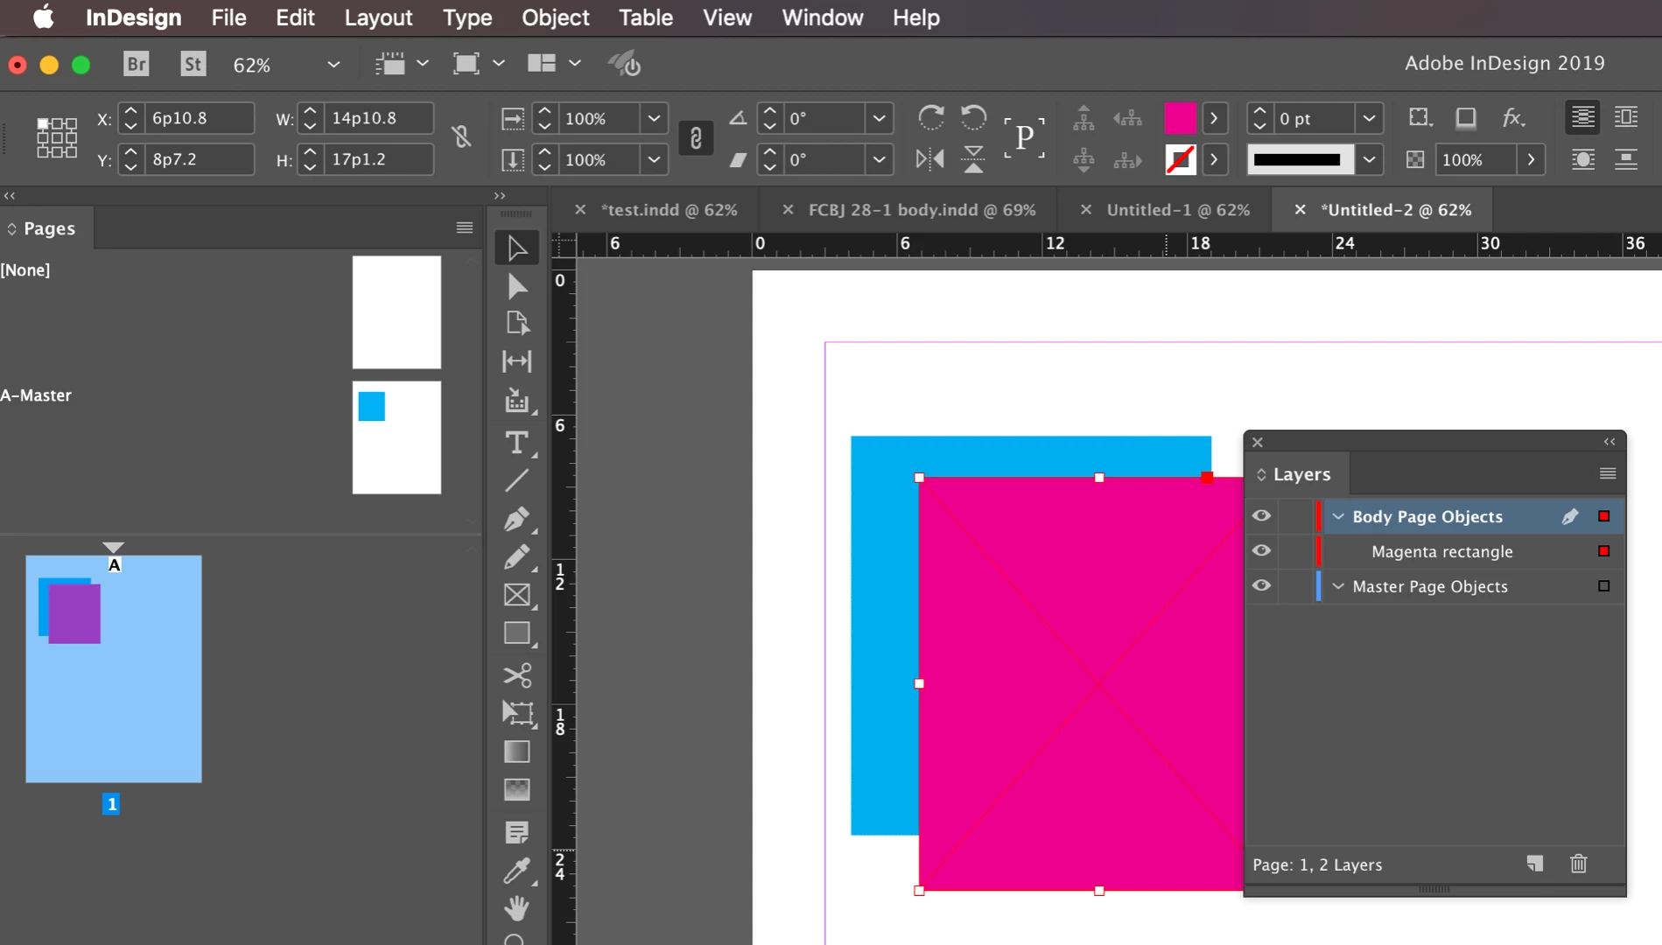Click the stroke color none swatch
This screenshot has height=945, width=1662.
click(1180, 159)
